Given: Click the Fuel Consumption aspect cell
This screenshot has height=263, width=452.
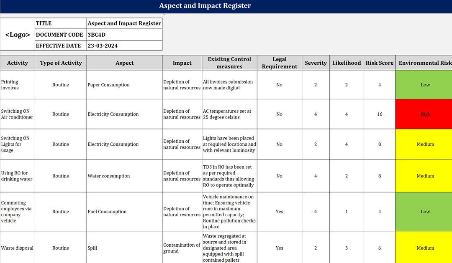Looking at the screenshot, I should click(124, 212).
